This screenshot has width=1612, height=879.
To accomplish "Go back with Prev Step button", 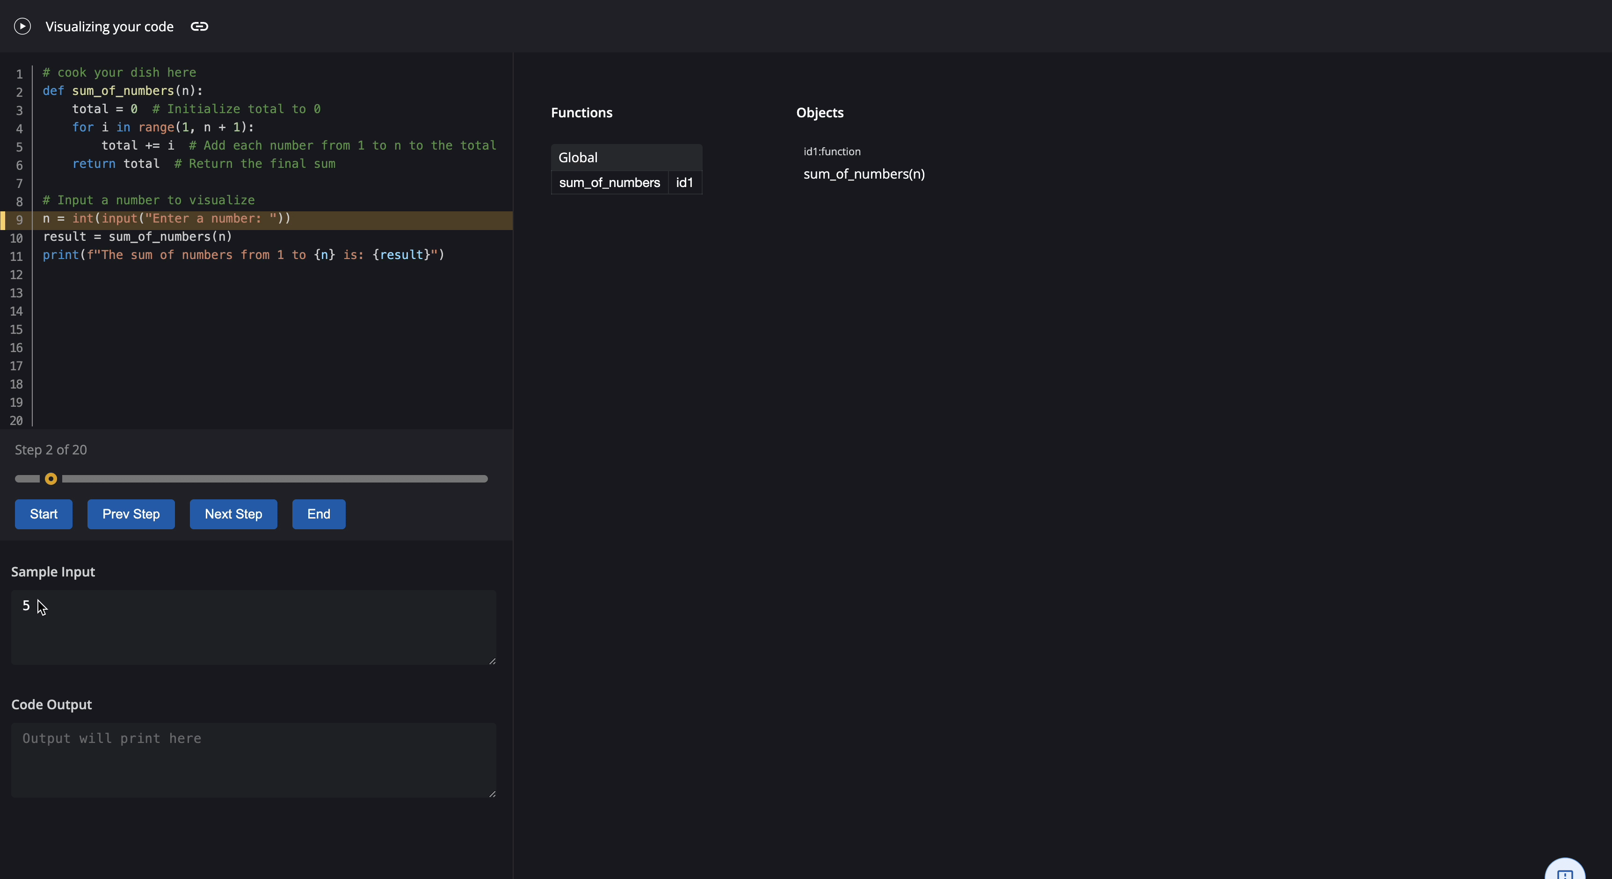I will tap(131, 514).
